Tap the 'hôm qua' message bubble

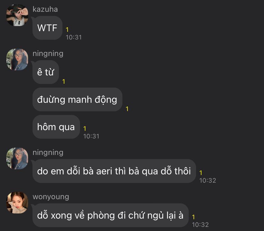click(56, 127)
